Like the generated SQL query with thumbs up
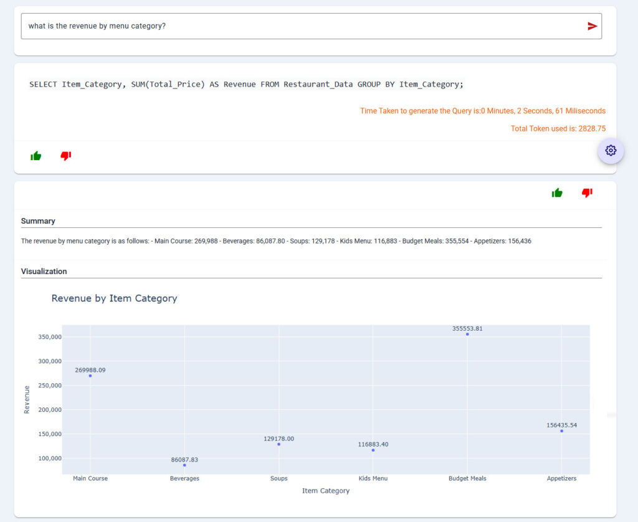 point(36,156)
